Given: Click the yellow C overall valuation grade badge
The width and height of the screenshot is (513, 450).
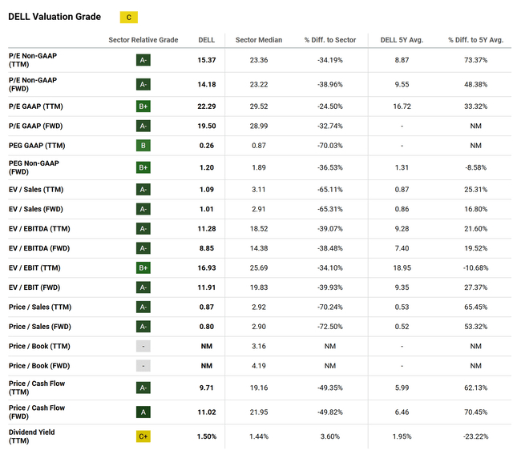Looking at the screenshot, I should coord(128,18).
